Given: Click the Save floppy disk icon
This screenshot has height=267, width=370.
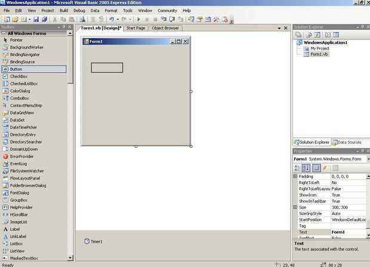Looking at the screenshot, I should tap(36, 19).
